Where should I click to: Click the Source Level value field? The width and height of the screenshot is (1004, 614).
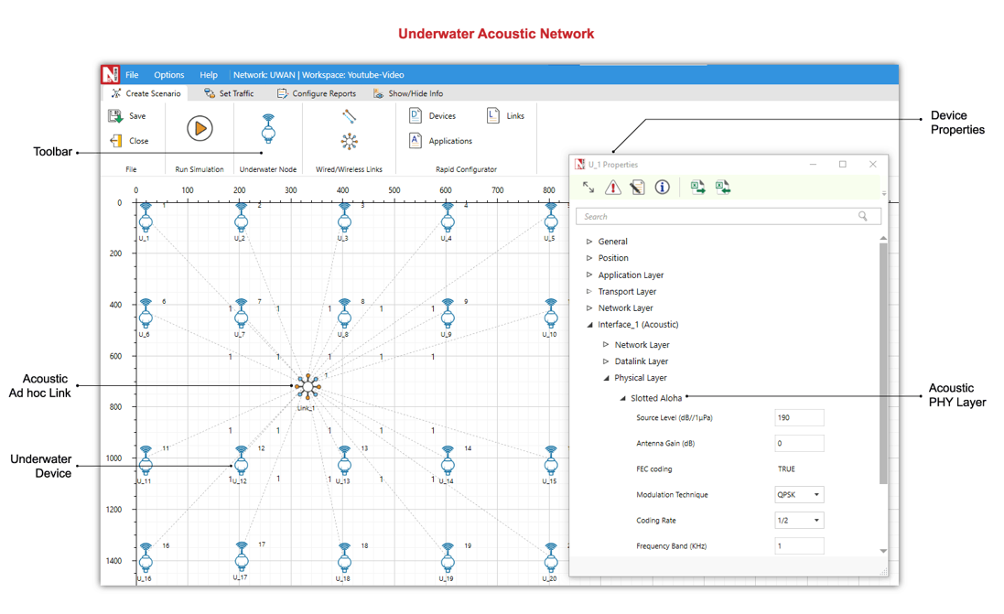799,418
